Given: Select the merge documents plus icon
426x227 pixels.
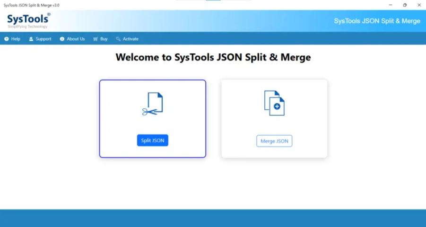Looking at the screenshot, I should (274, 103).
